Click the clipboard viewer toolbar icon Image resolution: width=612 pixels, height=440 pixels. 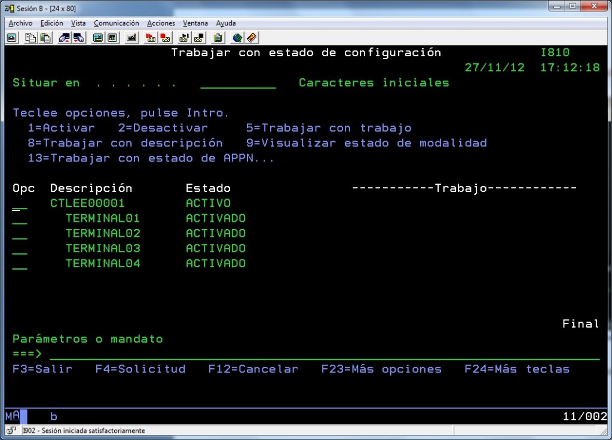click(x=218, y=38)
